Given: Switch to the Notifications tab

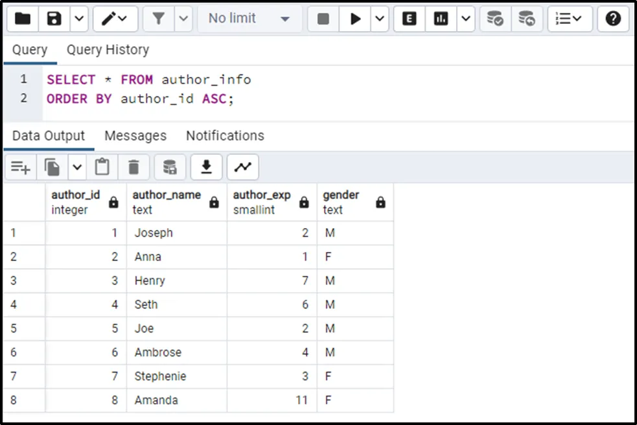Looking at the screenshot, I should [x=225, y=135].
